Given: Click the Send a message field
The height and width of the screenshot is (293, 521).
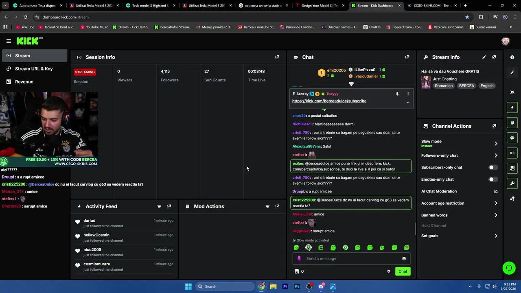Looking at the screenshot, I should [352, 258].
